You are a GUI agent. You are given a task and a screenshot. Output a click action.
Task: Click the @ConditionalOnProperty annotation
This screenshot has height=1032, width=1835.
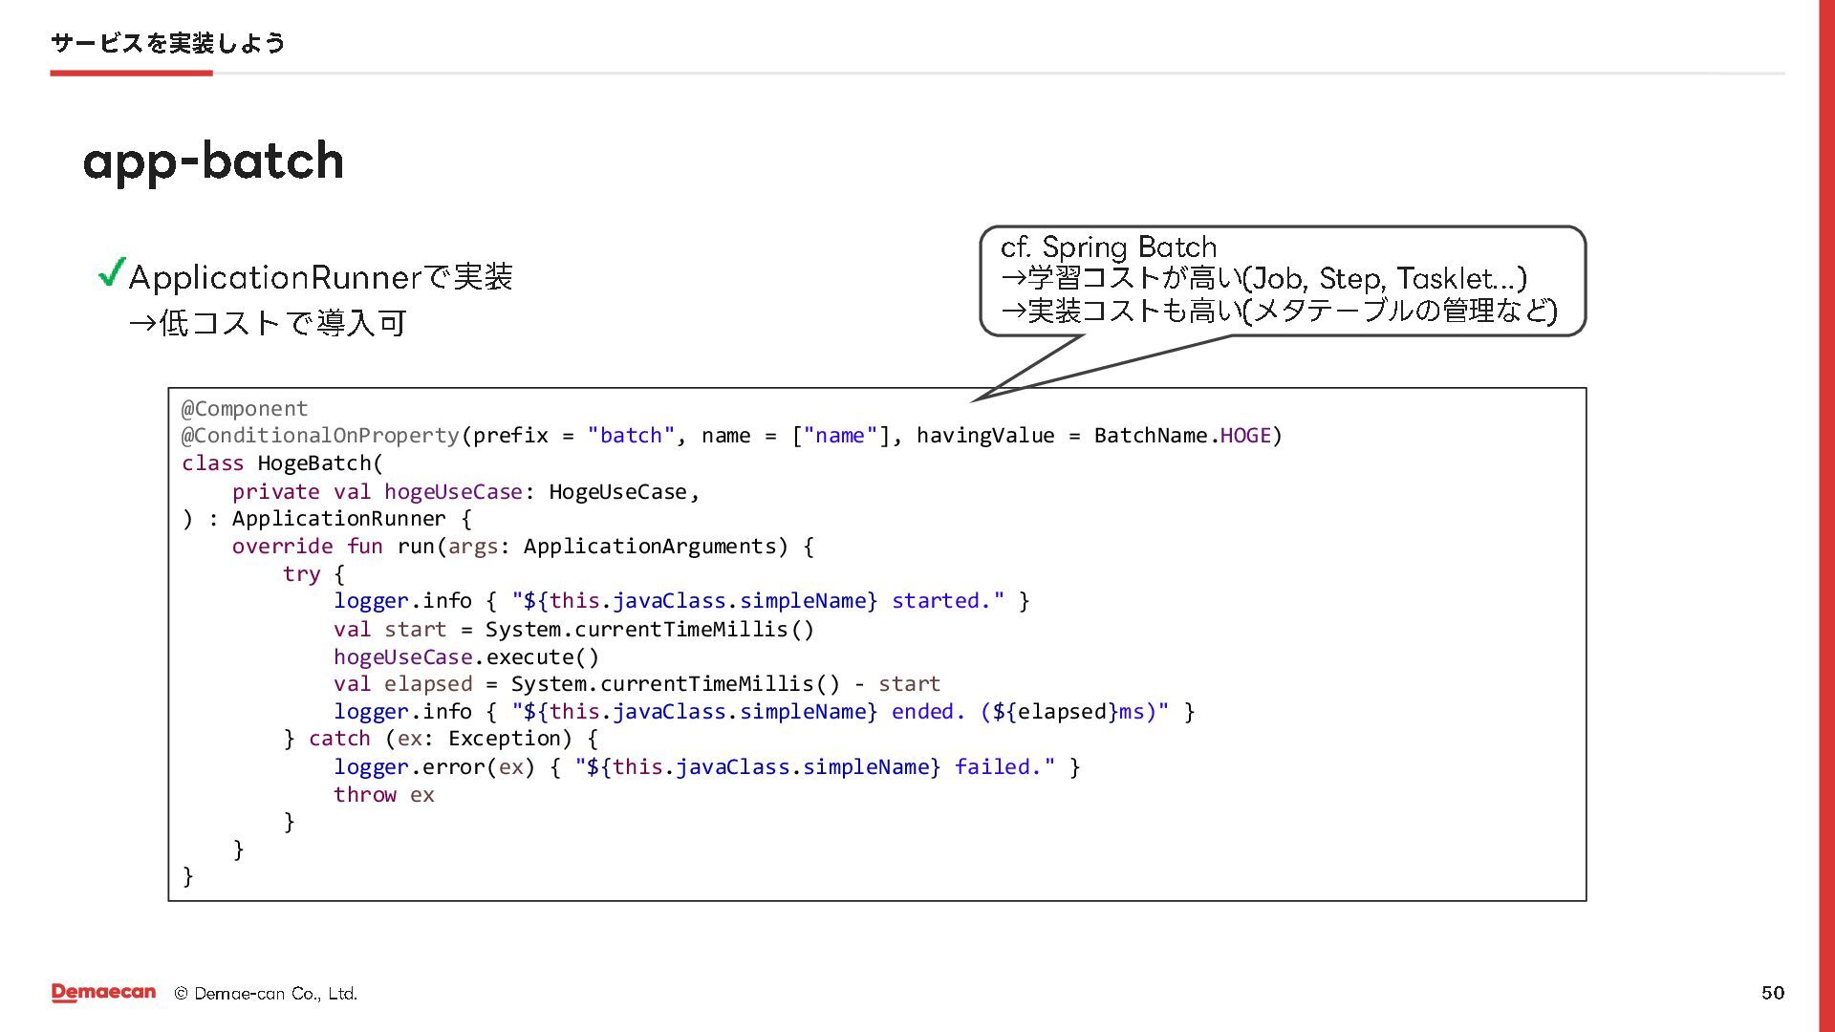320,436
